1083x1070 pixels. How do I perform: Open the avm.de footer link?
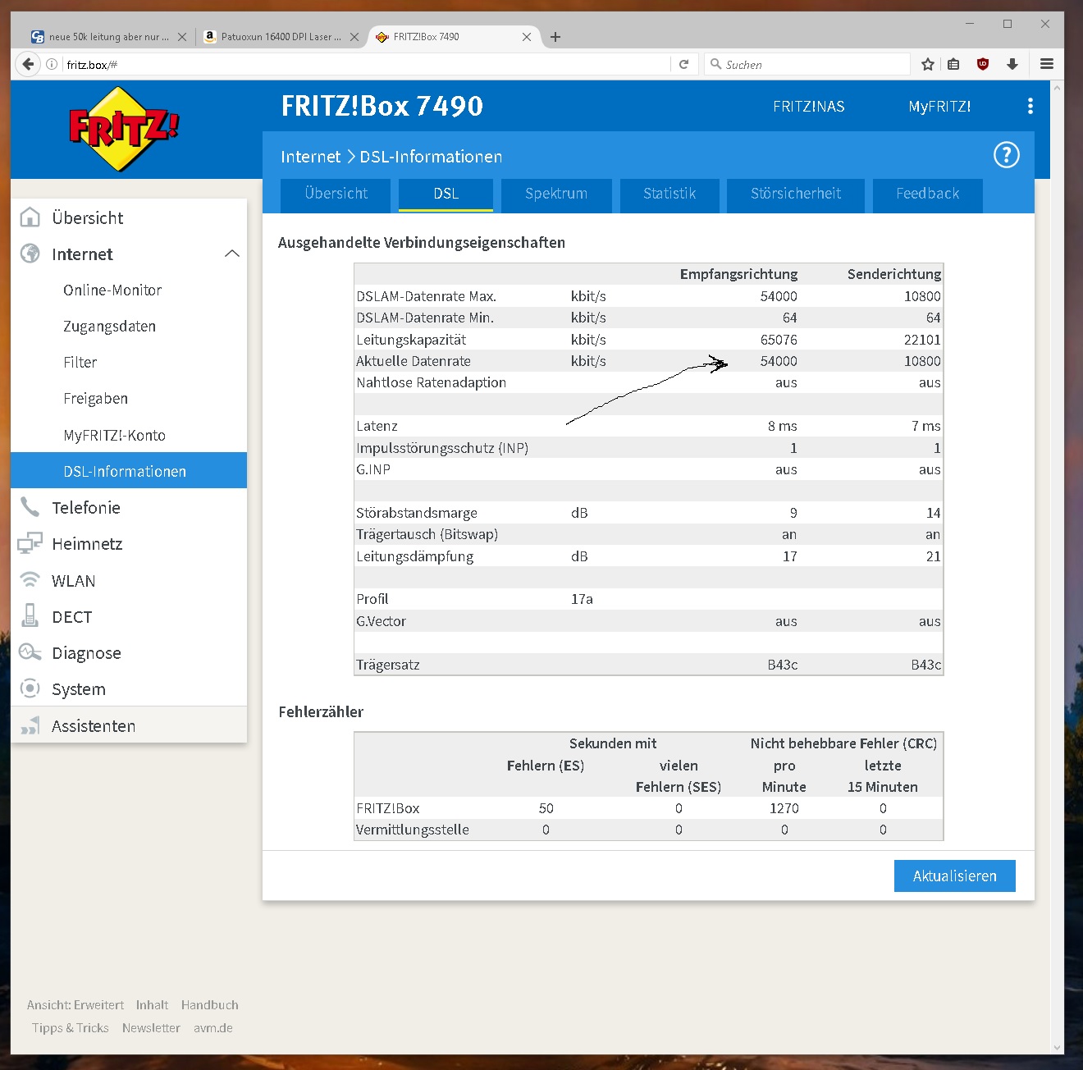click(213, 1027)
